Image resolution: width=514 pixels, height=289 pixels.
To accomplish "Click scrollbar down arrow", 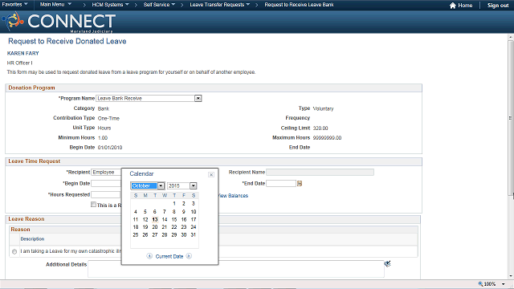I will pyautogui.click(x=511, y=276).
